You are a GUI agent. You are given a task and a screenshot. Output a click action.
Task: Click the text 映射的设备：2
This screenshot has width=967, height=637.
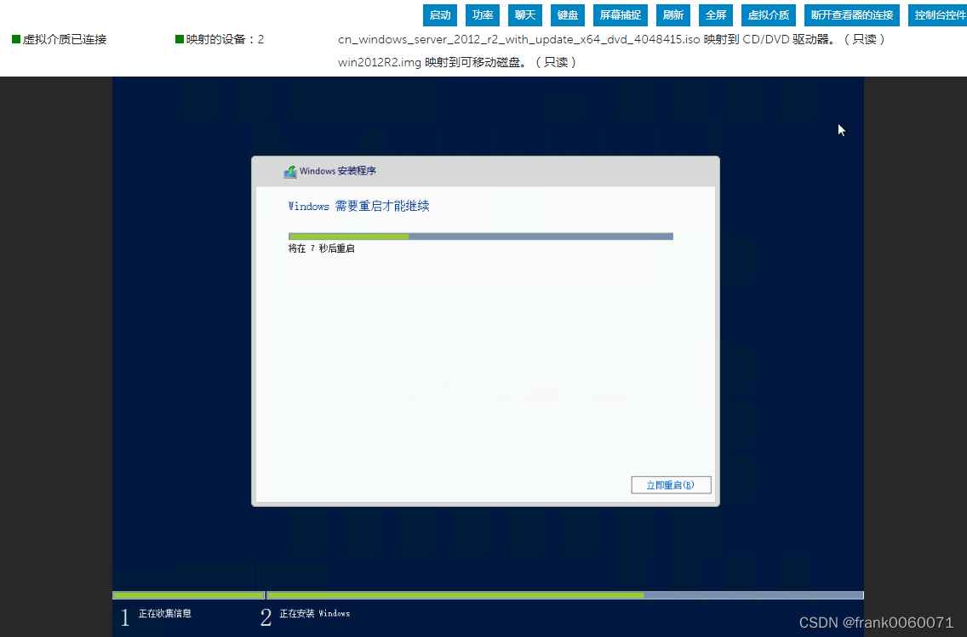click(x=225, y=39)
